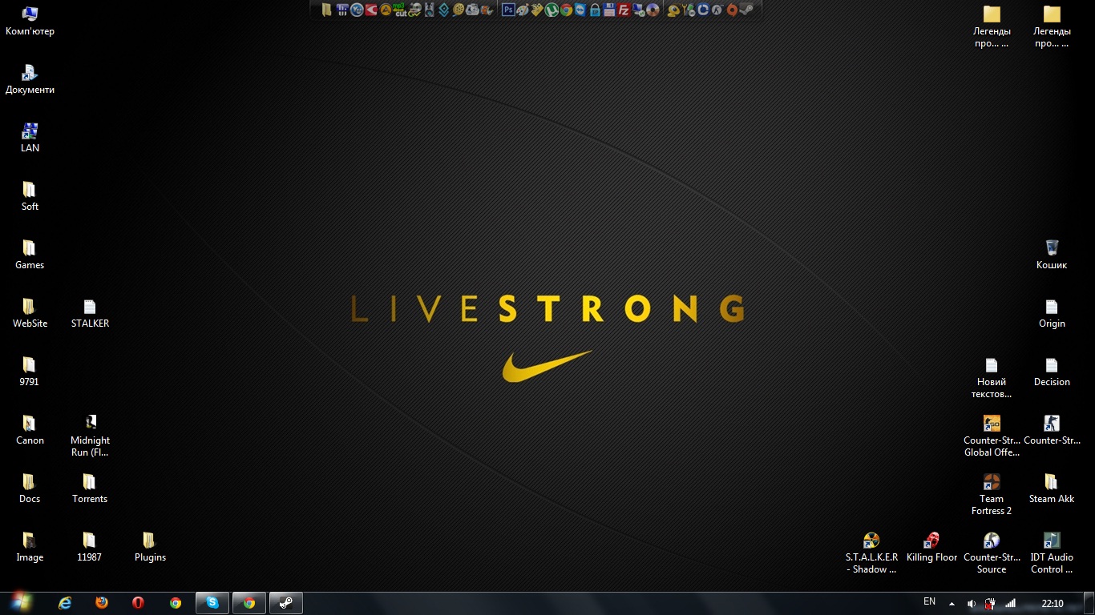Screen dimensions: 1095x615
Task: Select the Killing Floor shortcut
Action: pos(931,547)
